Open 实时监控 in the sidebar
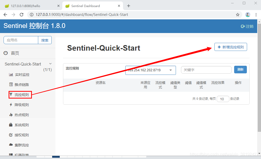The width and height of the screenshot is (261, 159). (x=22, y=75)
